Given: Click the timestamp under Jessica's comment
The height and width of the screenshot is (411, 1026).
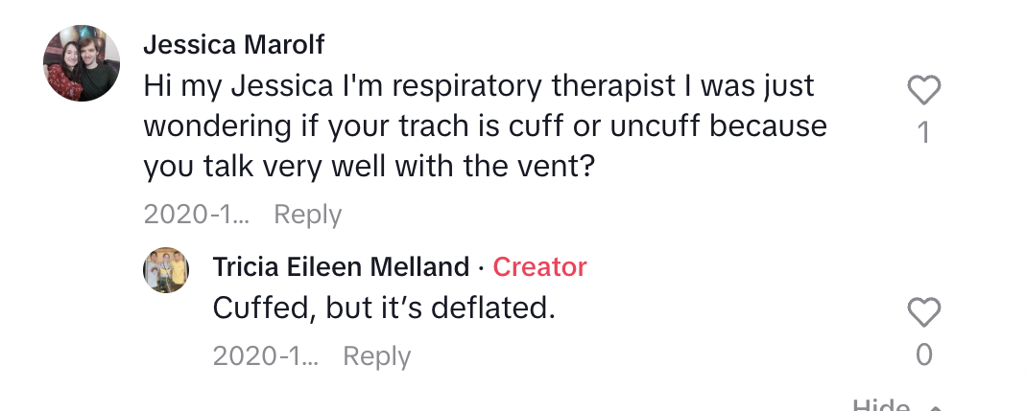Looking at the screenshot, I should pyautogui.click(x=197, y=215).
